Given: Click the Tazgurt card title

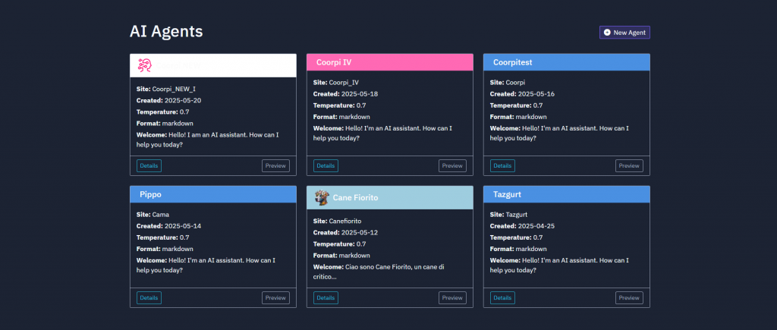Looking at the screenshot, I should coord(507,194).
